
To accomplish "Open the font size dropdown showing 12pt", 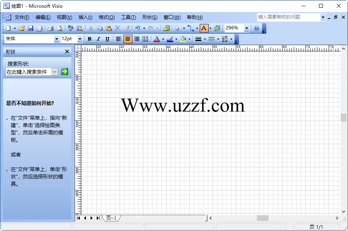I will pos(81,39).
